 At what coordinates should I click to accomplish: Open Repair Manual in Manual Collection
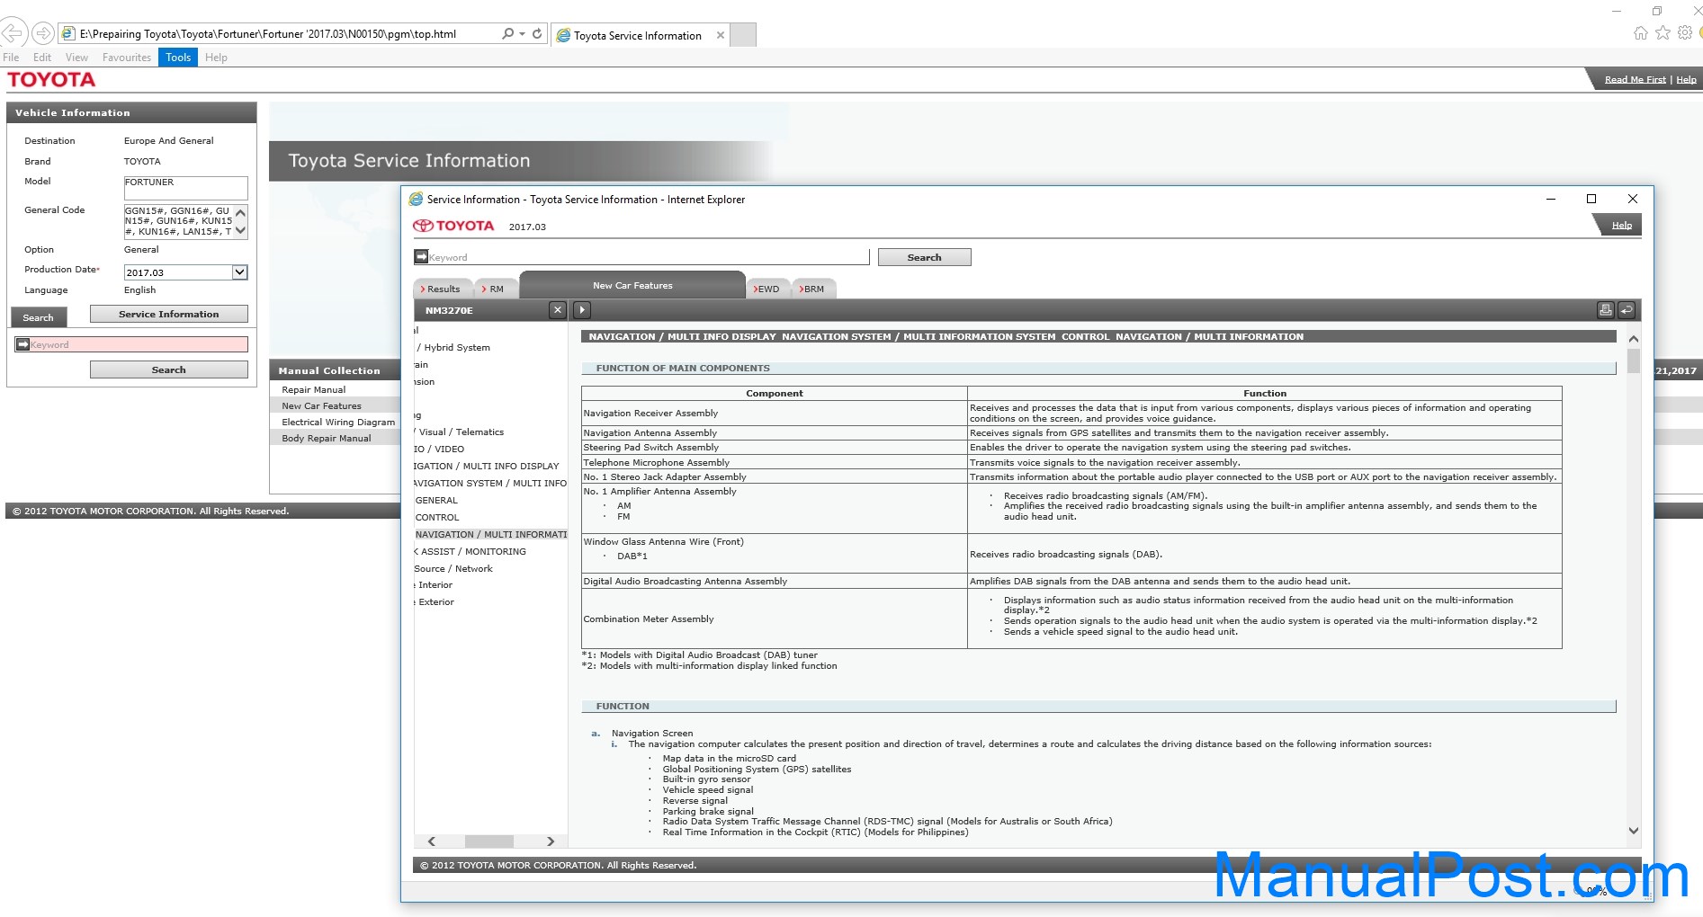313,389
